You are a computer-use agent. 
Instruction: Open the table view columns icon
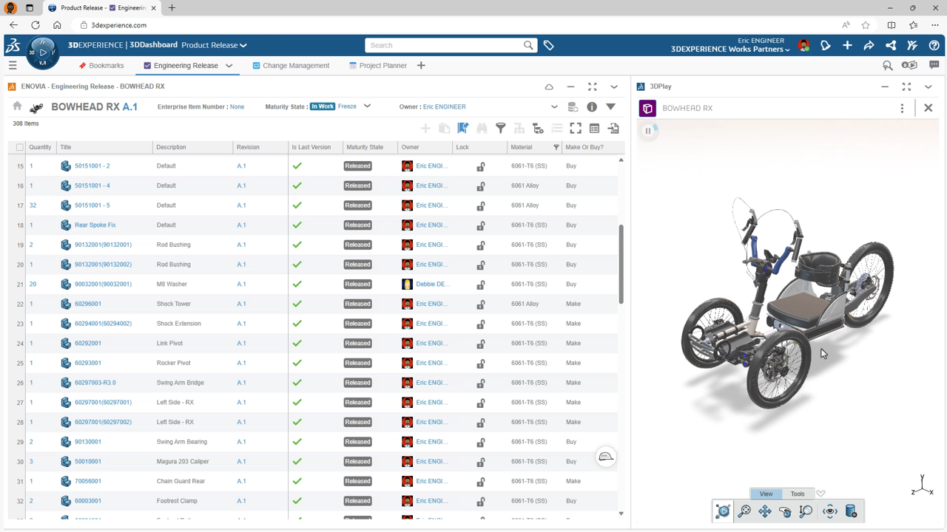click(594, 129)
